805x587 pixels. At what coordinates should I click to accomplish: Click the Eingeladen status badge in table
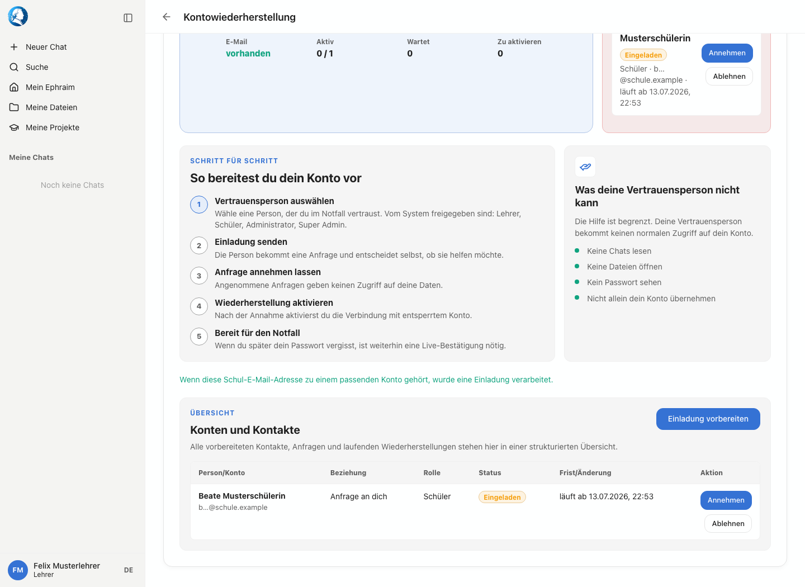click(x=502, y=497)
